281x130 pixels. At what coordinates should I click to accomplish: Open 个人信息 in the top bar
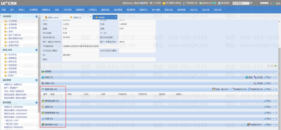(155, 3)
